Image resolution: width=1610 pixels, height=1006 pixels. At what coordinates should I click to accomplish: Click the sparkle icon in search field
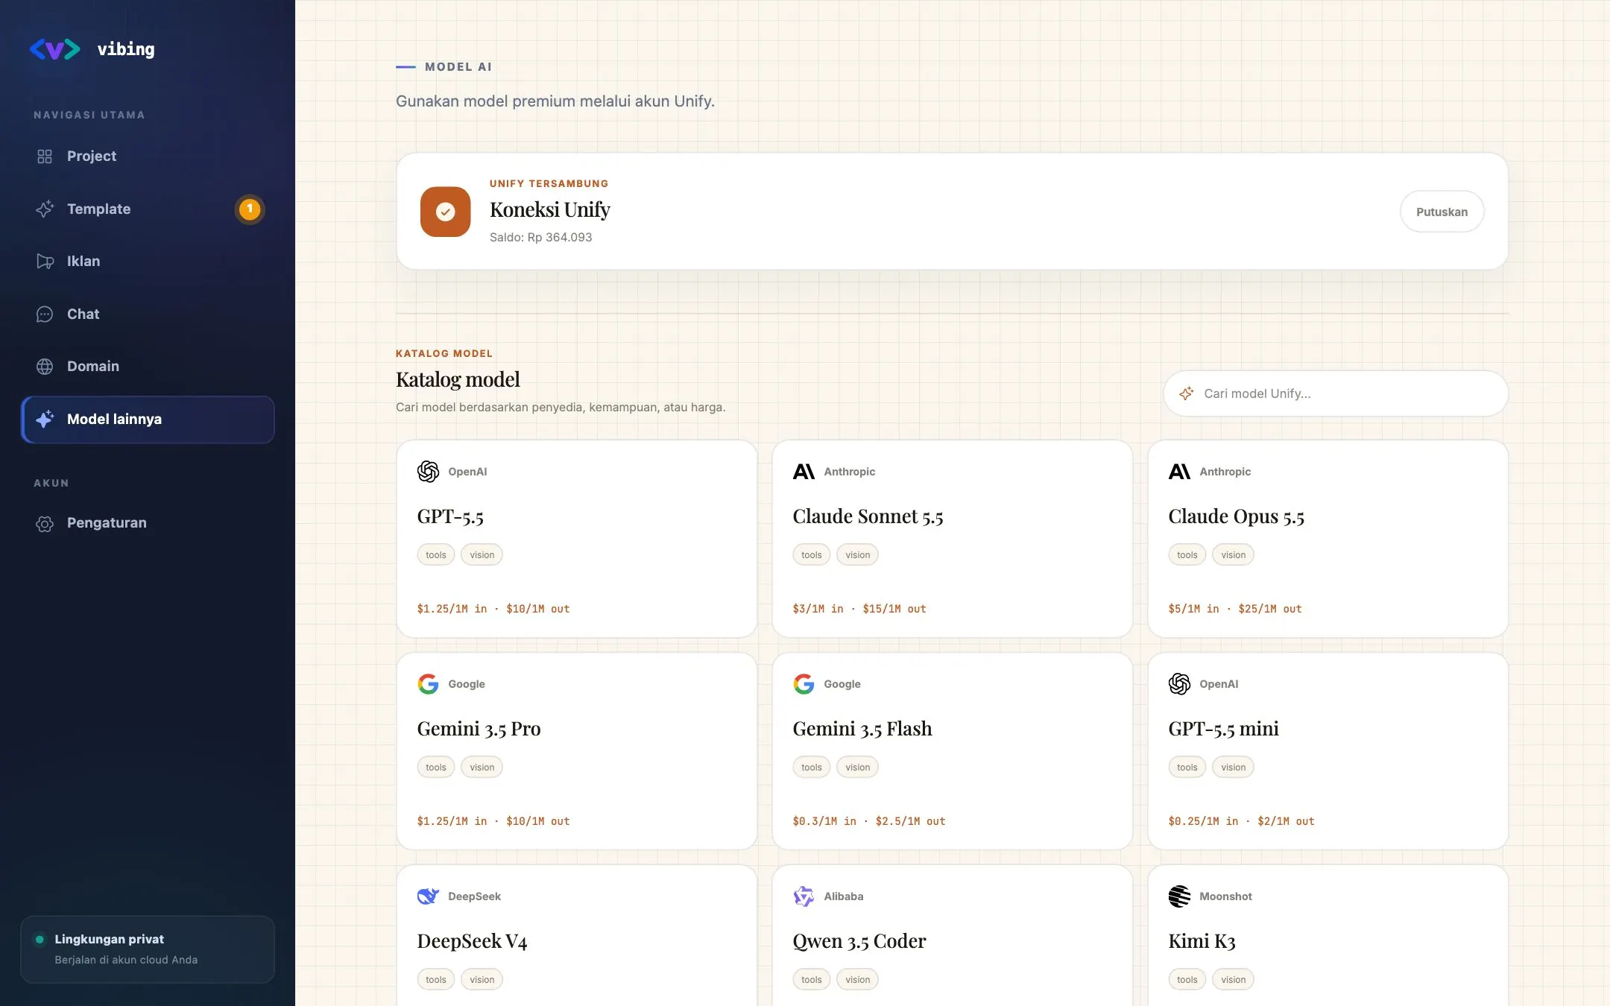tap(1186, 393)
